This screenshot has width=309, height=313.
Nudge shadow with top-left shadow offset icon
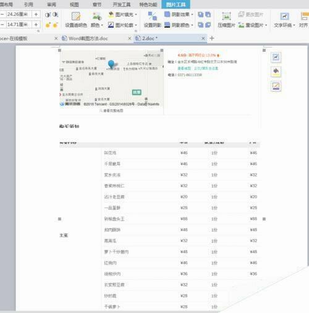coord(200,14)
